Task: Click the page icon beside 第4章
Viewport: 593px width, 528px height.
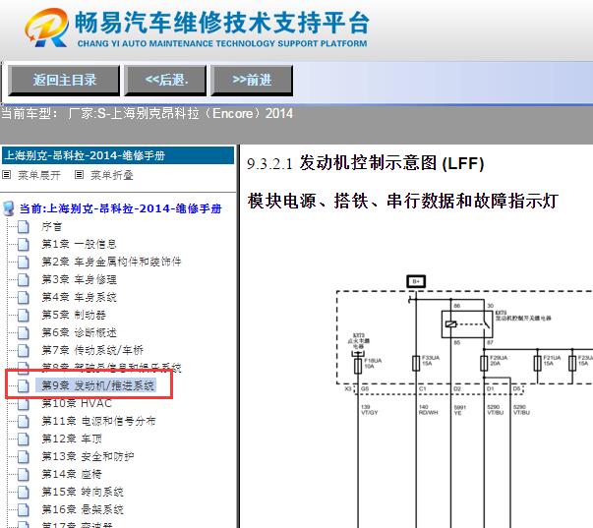Action: point(24,298)
